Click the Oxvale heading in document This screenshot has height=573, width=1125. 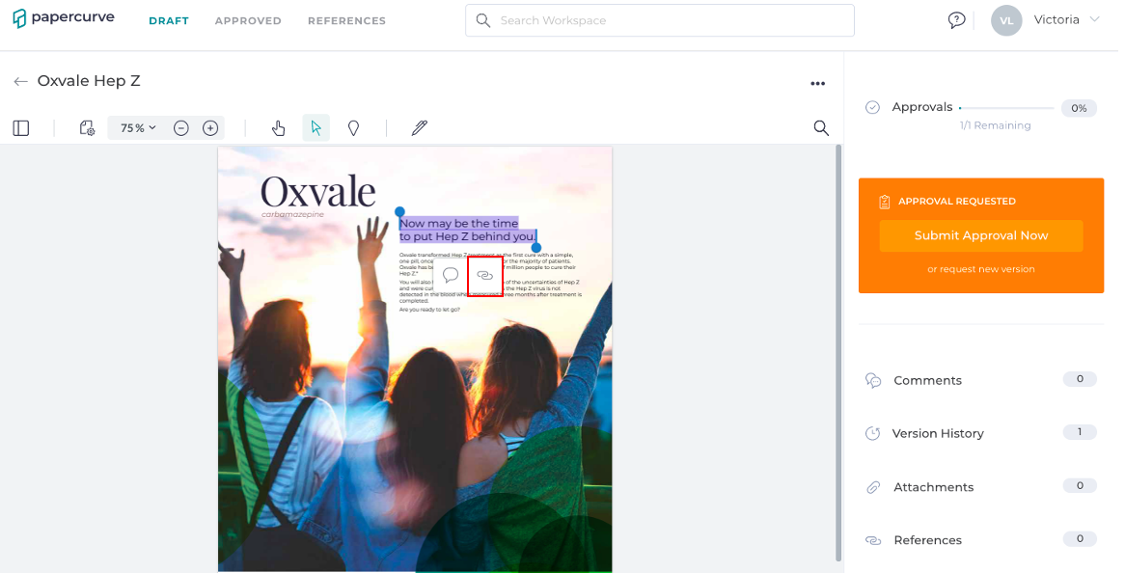coord(317,191)
